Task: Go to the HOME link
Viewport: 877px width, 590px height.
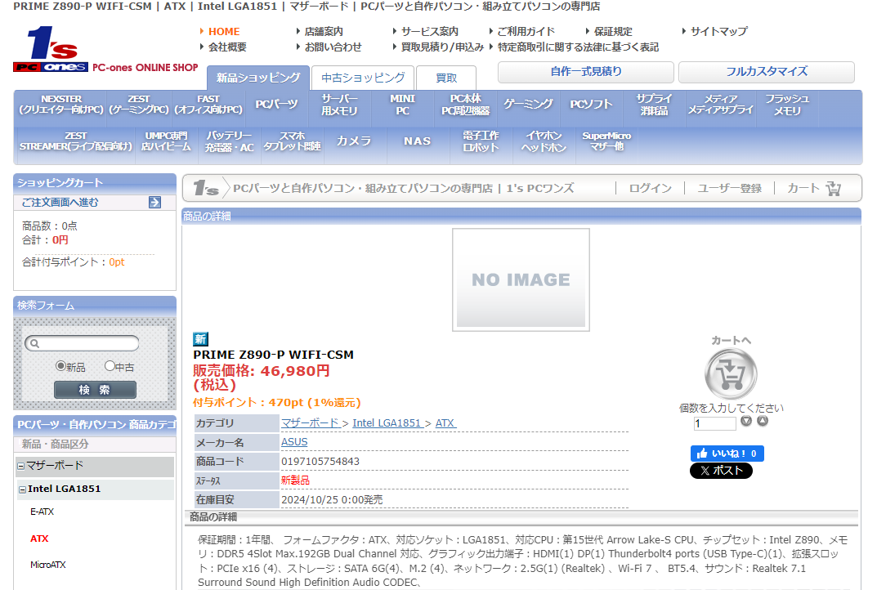Action: [x=224, y=32]
